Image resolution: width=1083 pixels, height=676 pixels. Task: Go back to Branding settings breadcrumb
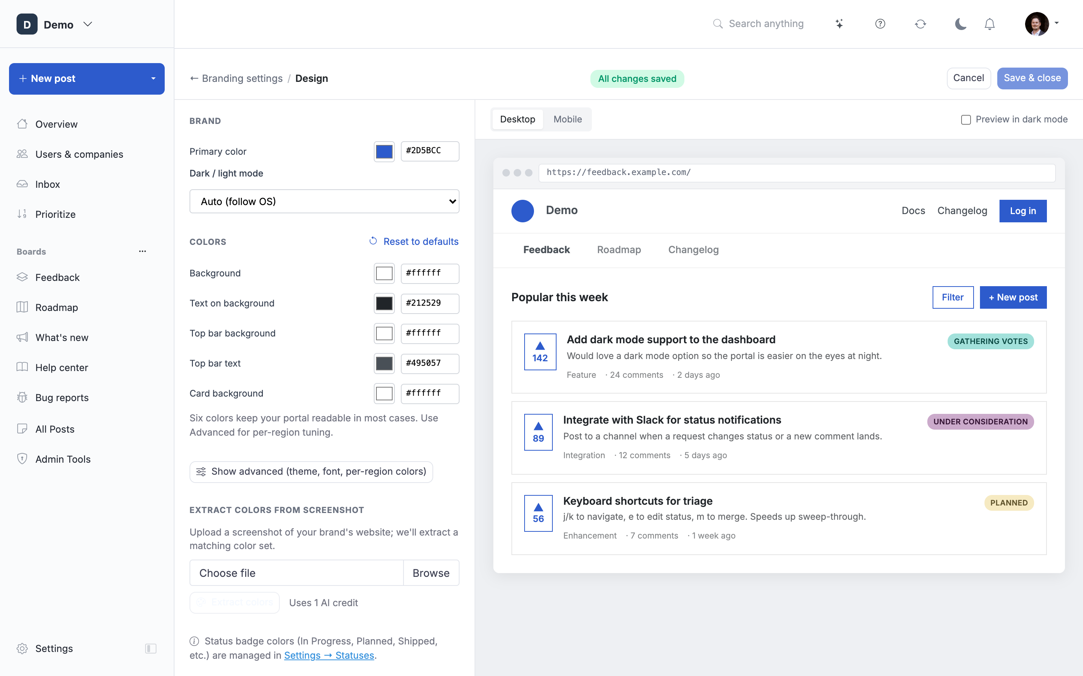[x=236, y=79]
